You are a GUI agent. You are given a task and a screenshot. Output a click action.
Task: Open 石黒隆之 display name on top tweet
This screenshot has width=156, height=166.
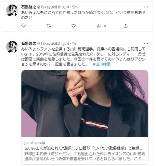point(29,7)
